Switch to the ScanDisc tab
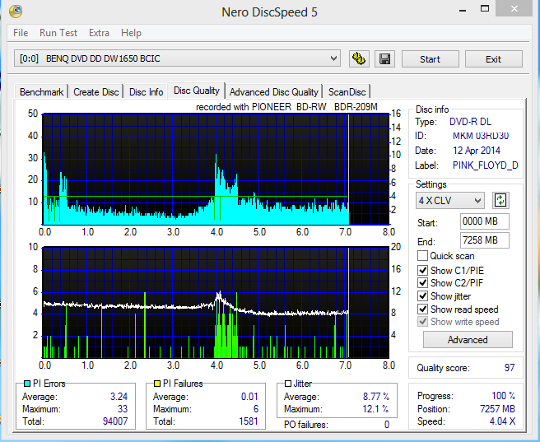Screen dimensions: 540x442 347,92
